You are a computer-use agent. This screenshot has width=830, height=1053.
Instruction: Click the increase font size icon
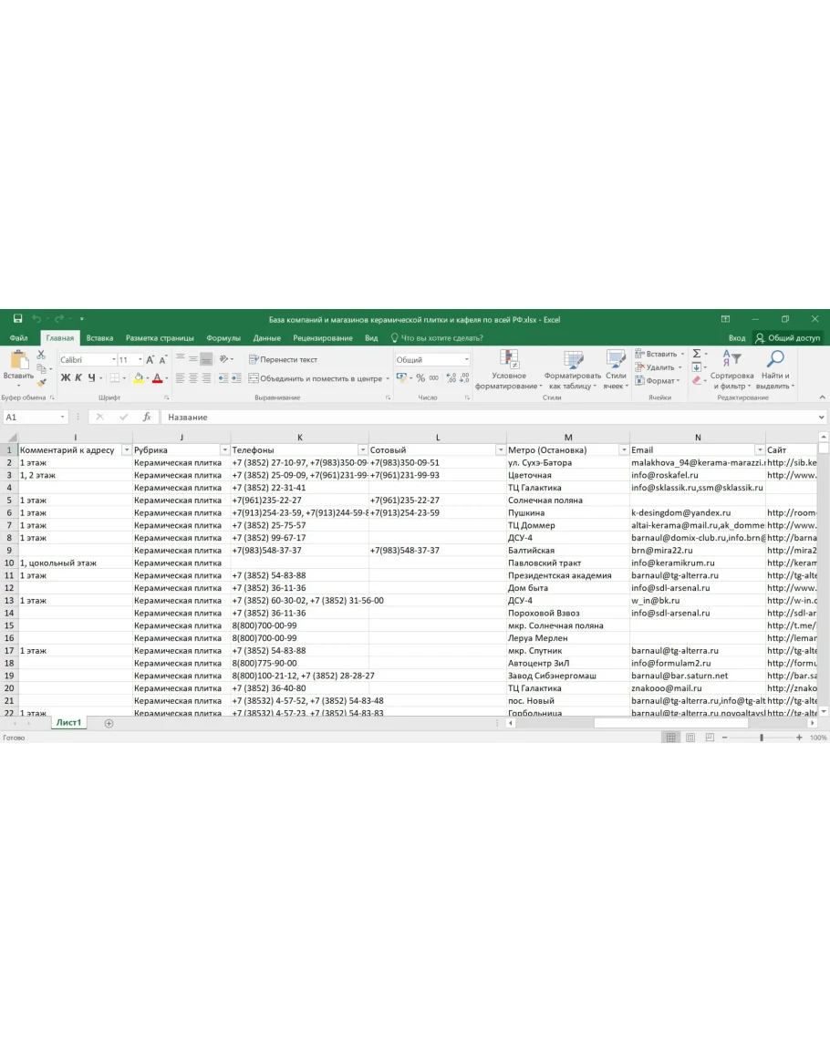click(x=150, y=360)
